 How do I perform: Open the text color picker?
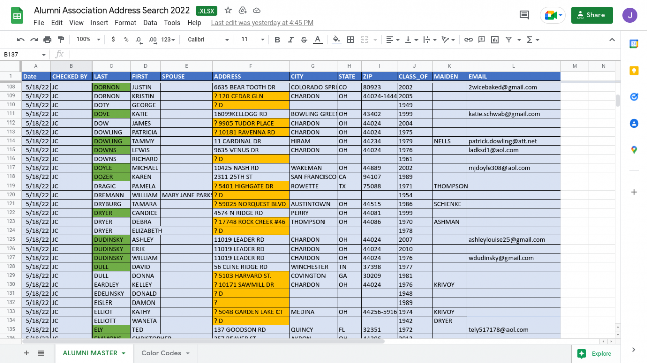[x=318, y=40]
